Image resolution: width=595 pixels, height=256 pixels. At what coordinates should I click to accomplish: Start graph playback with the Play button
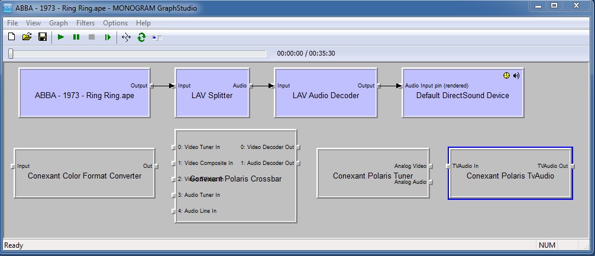tap(61, 37)
